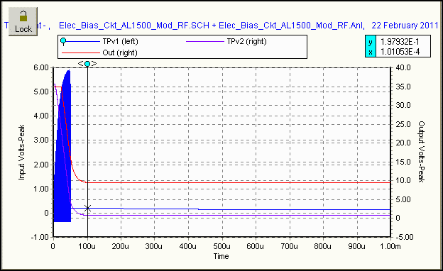Screen dimensions: 443x271
Task: Click the 10.0 tick on right axis
Action: click(403, 180)
